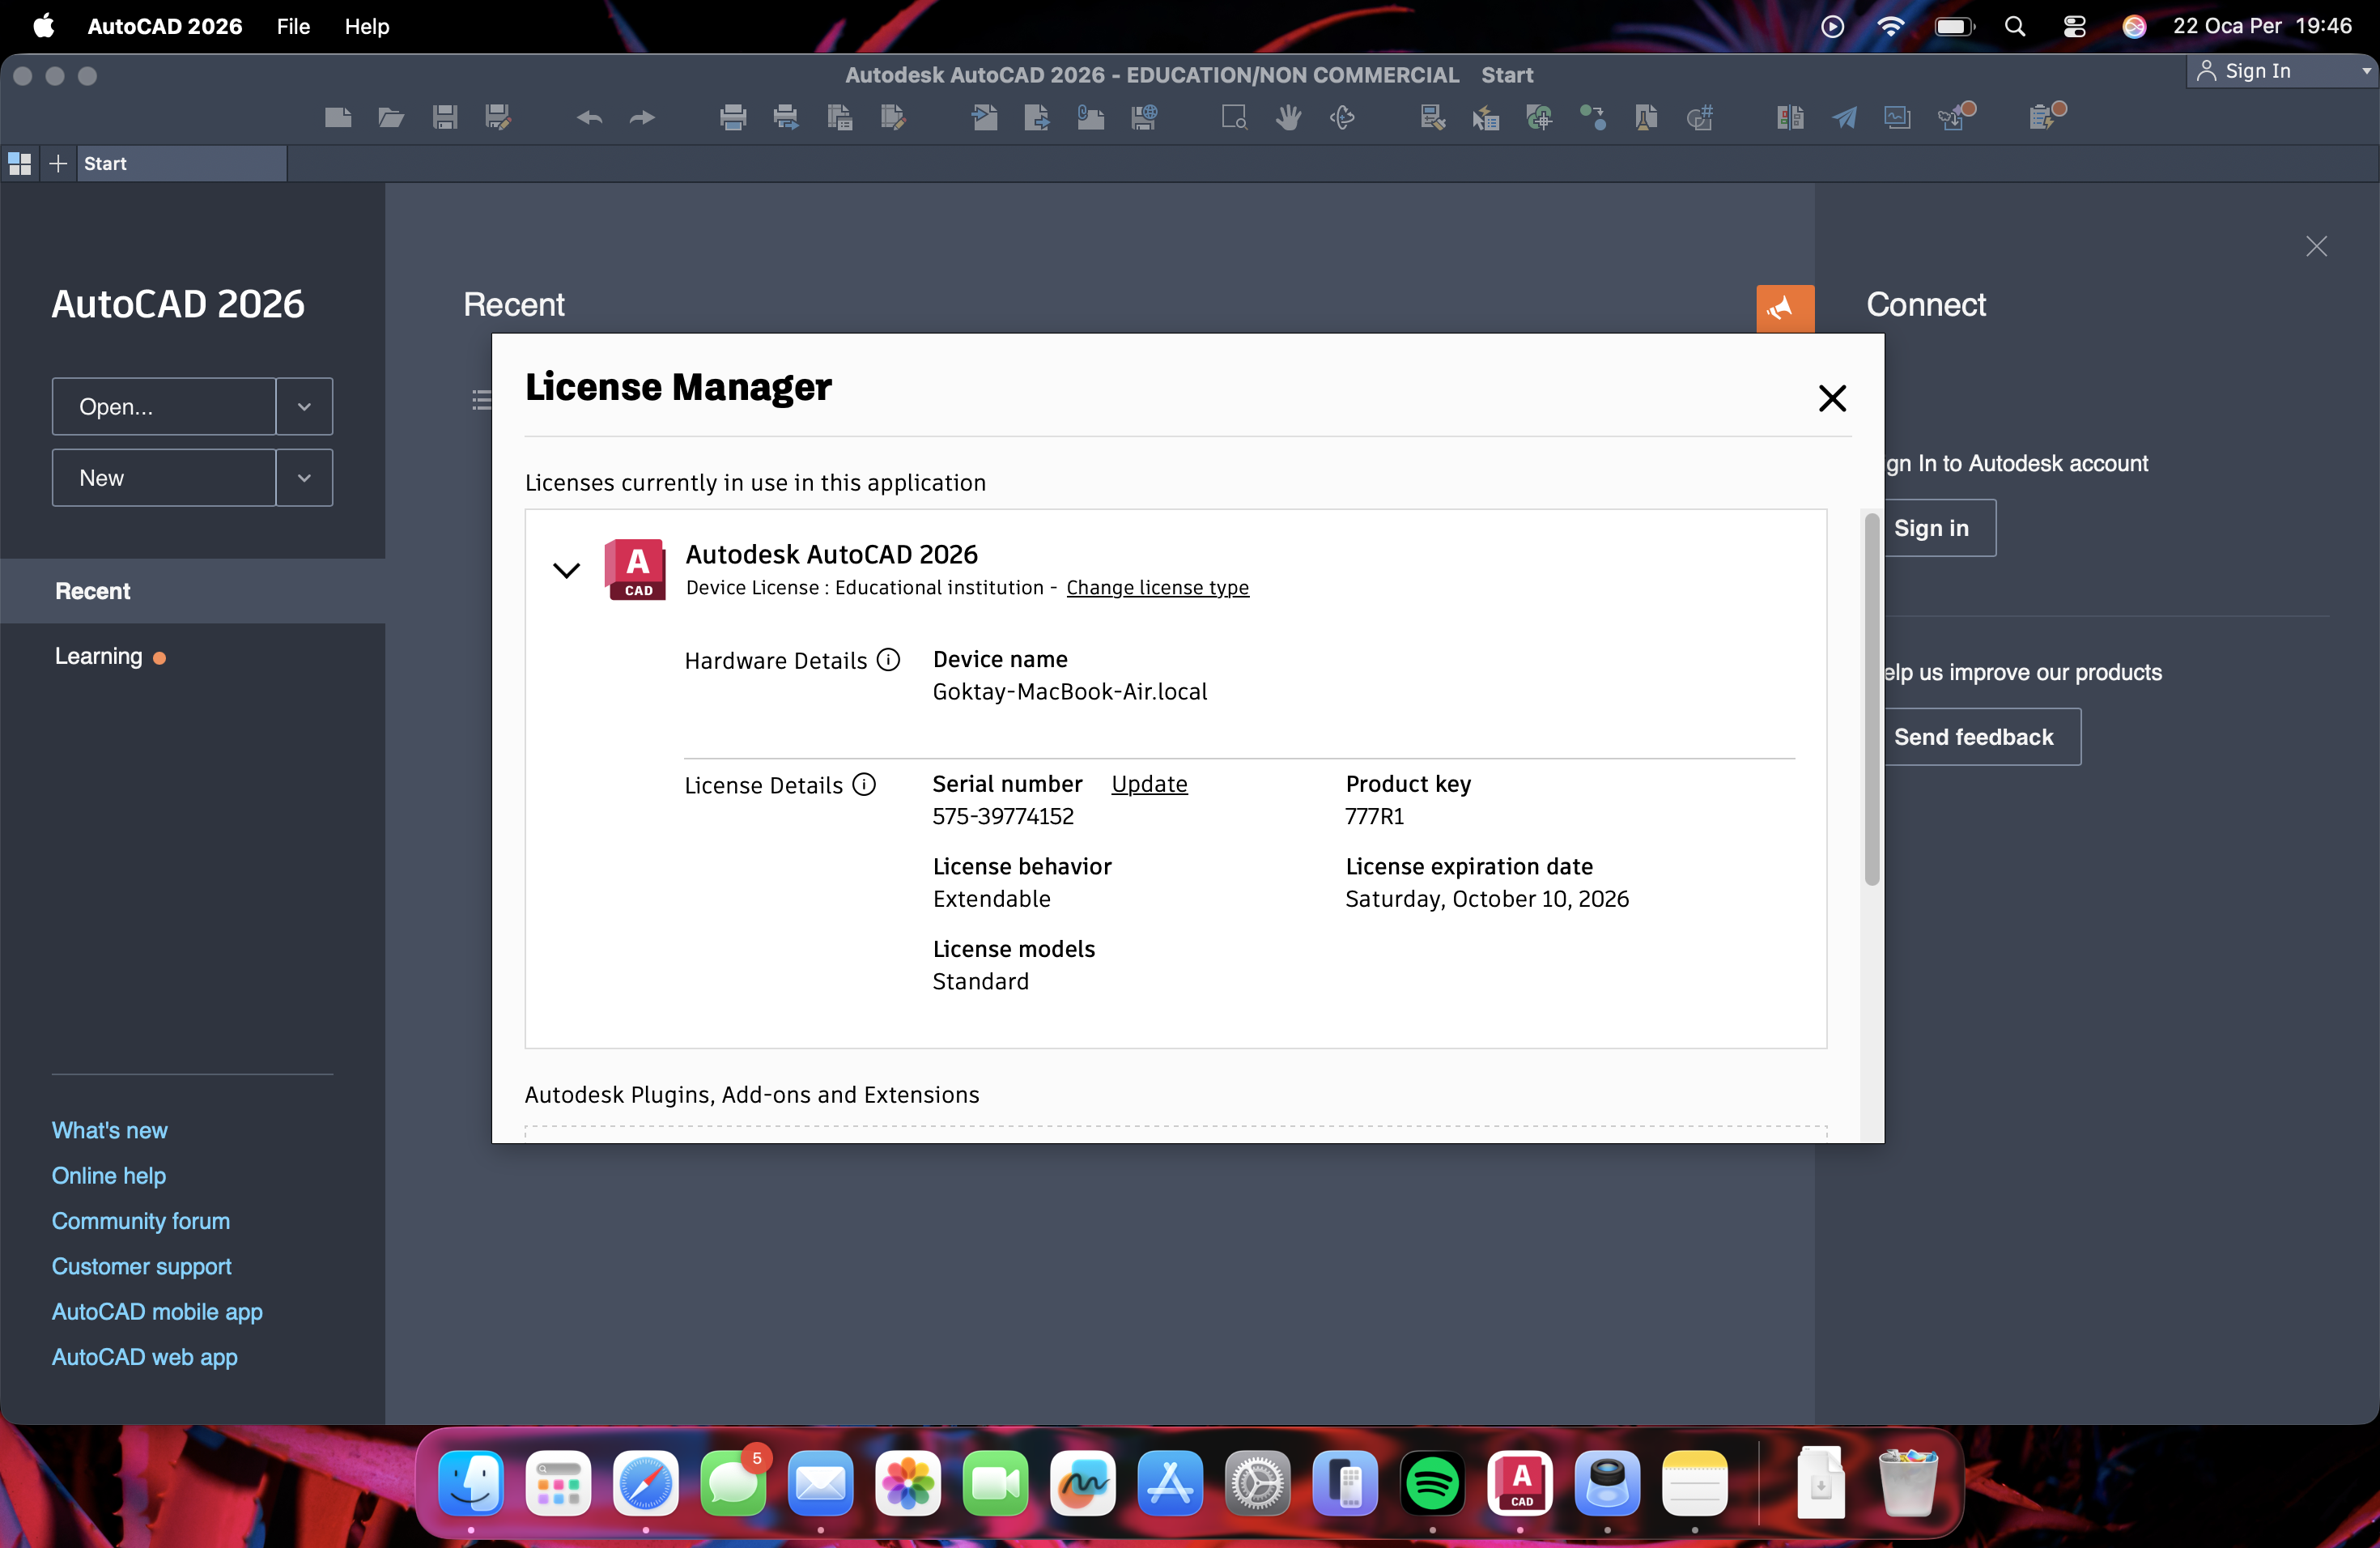The height and width of the screenshot is (1548, 2380).
Task: Click the Print icon in the toolbar
Action: (x=733, y=118)
